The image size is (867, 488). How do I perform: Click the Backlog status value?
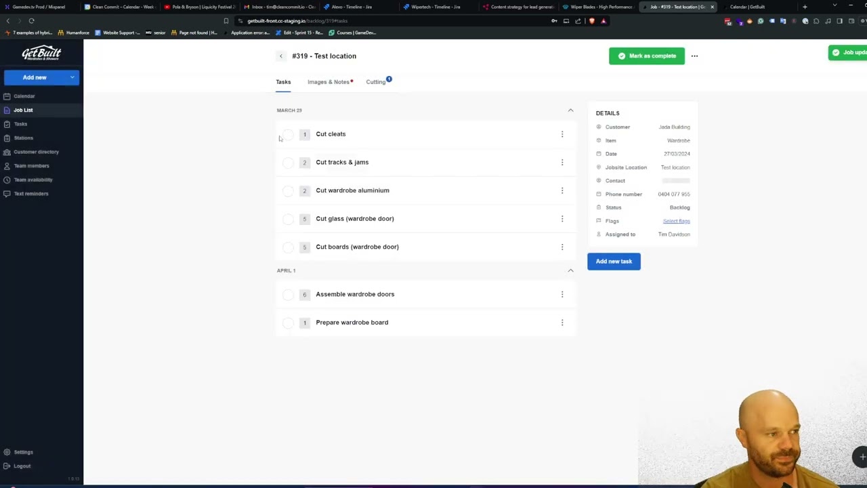pyautogui.click(x=679, y=207)
